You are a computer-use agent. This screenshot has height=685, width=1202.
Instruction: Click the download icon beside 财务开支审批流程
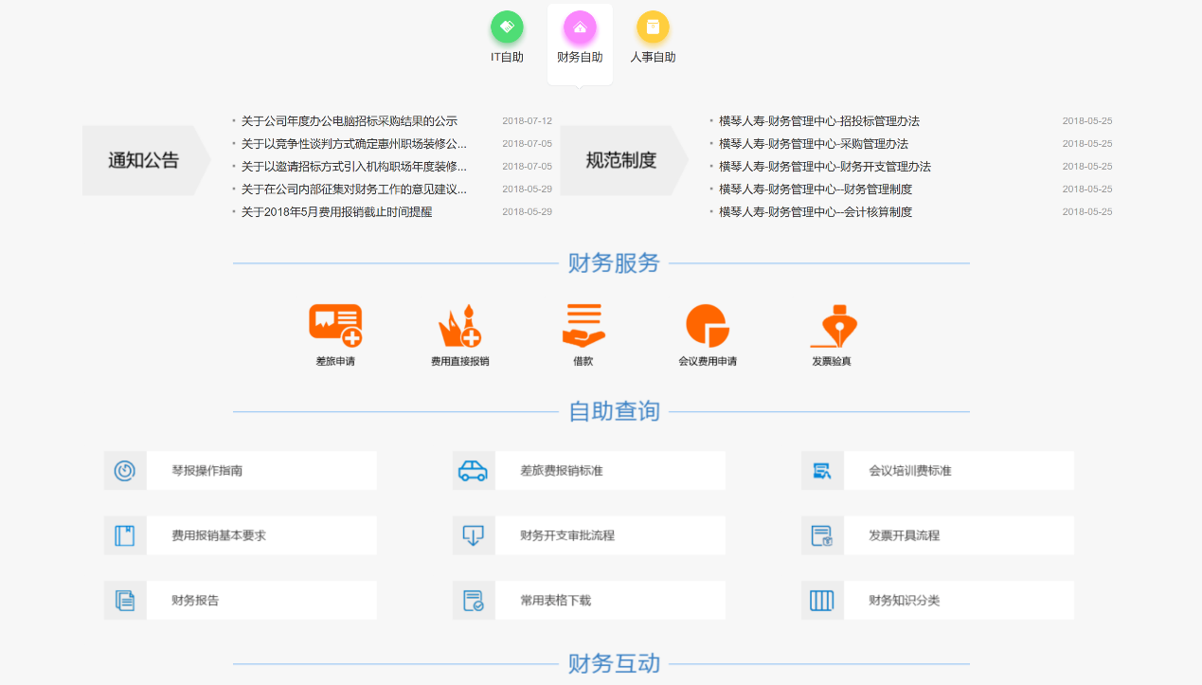point(473,535)
